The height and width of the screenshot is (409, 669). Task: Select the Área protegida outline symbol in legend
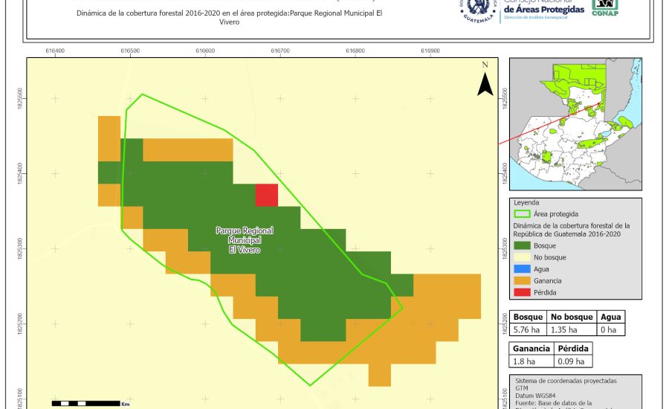coord(525,213)
